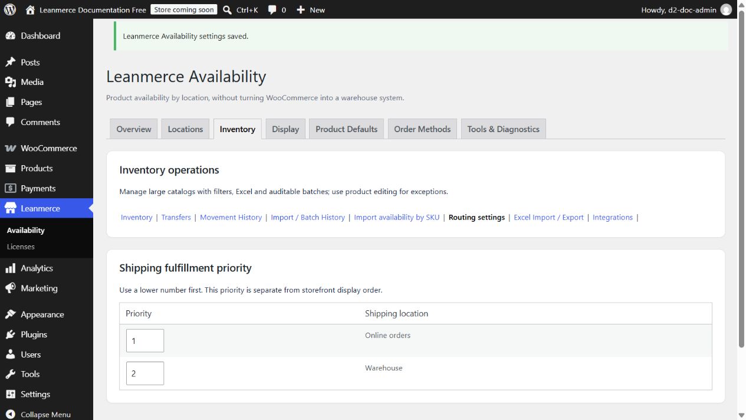Click Howdy, d2-doc-admin account menu
Image resolution: width=746 pixels, height=420 pixels.
[686, 9]
